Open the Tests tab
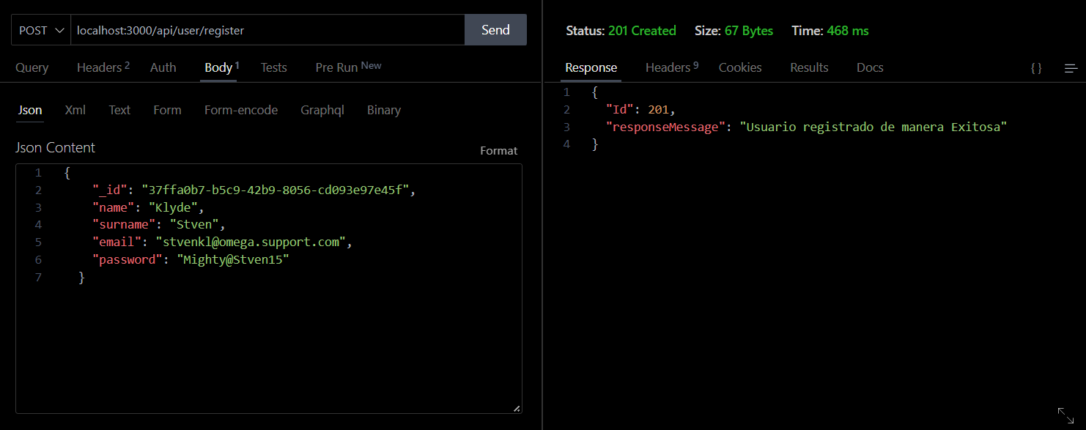 (274, 67)
